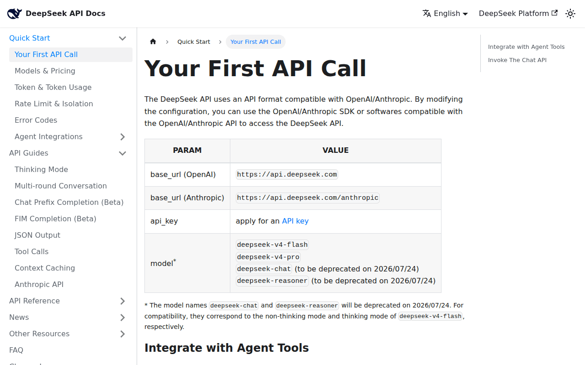The width and height of the screenshot is (585, 365).
Task: Select Your First API Call in sidebar
Action: pos(71,55)
